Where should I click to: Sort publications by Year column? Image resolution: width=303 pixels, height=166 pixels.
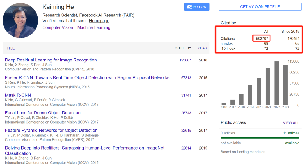[202, 48]
